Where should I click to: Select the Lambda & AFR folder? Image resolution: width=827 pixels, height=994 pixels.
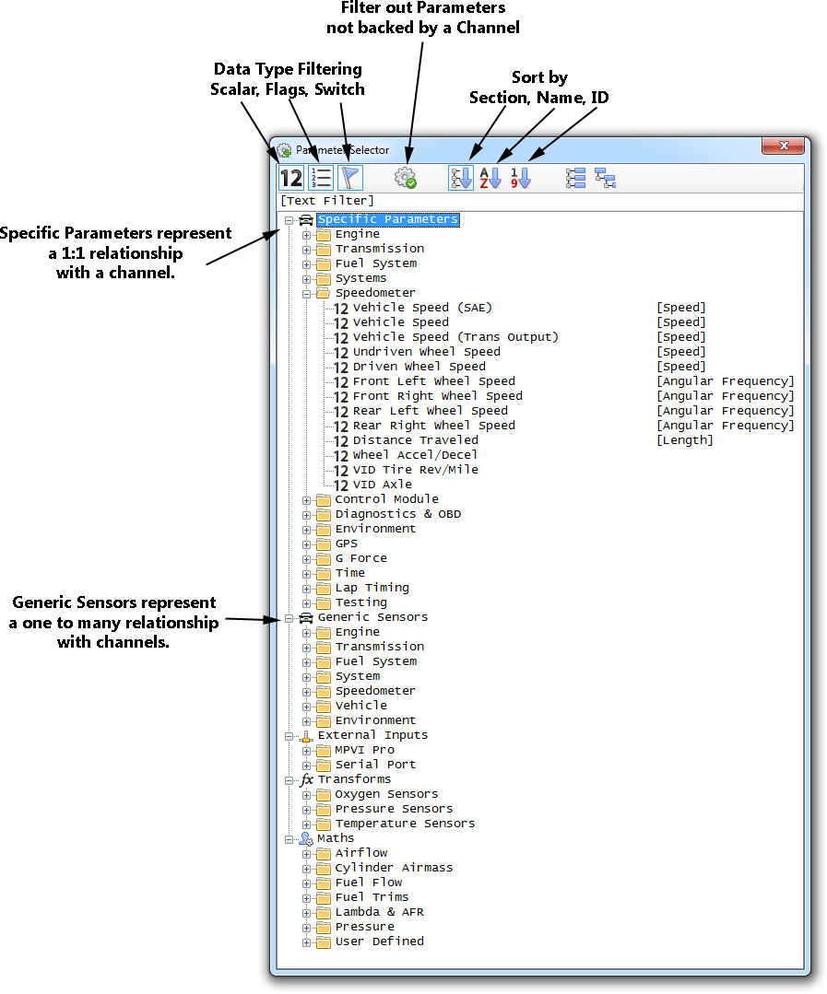coord(379,912)
